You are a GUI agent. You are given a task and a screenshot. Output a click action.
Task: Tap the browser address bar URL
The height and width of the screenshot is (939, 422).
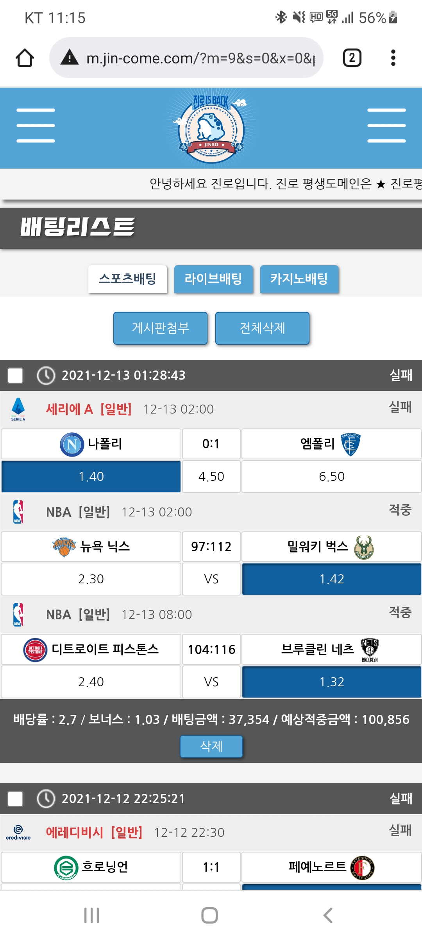[200, 58]
